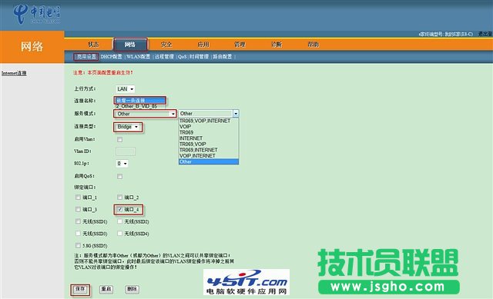The image size is (493, 299).
Task: Open the 路由配置 submenu
Action: [x=223, y=56]
